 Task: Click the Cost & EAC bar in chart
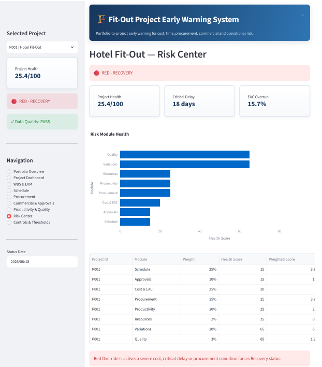(x=140, y=202)
